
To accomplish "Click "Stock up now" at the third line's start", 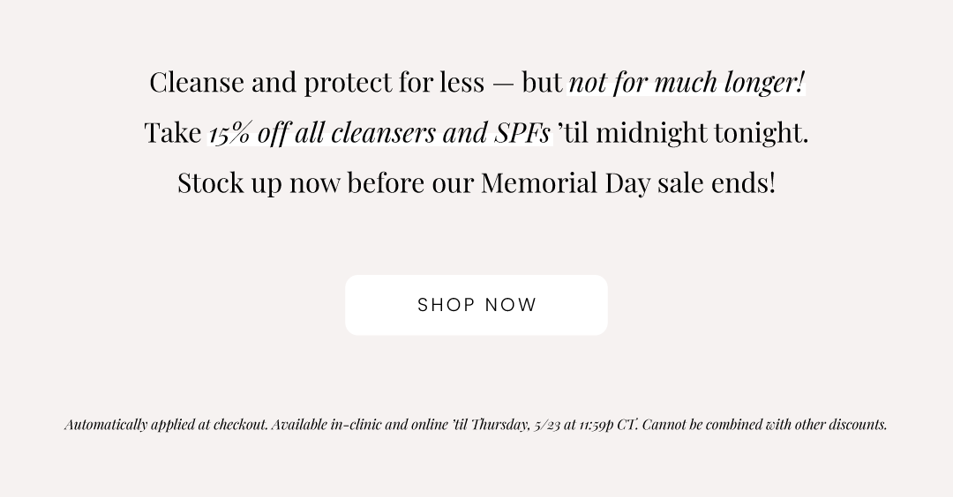I will [x=259, y=182].
